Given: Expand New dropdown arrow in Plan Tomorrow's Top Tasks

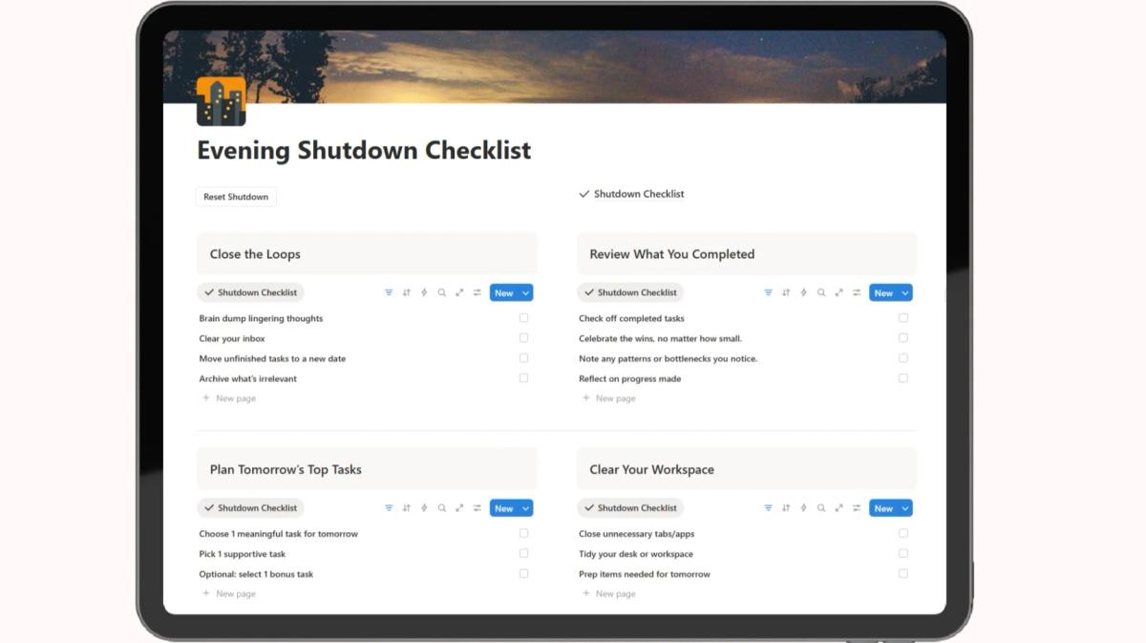Looking at the screenshot, I should [x=525, y=508].
